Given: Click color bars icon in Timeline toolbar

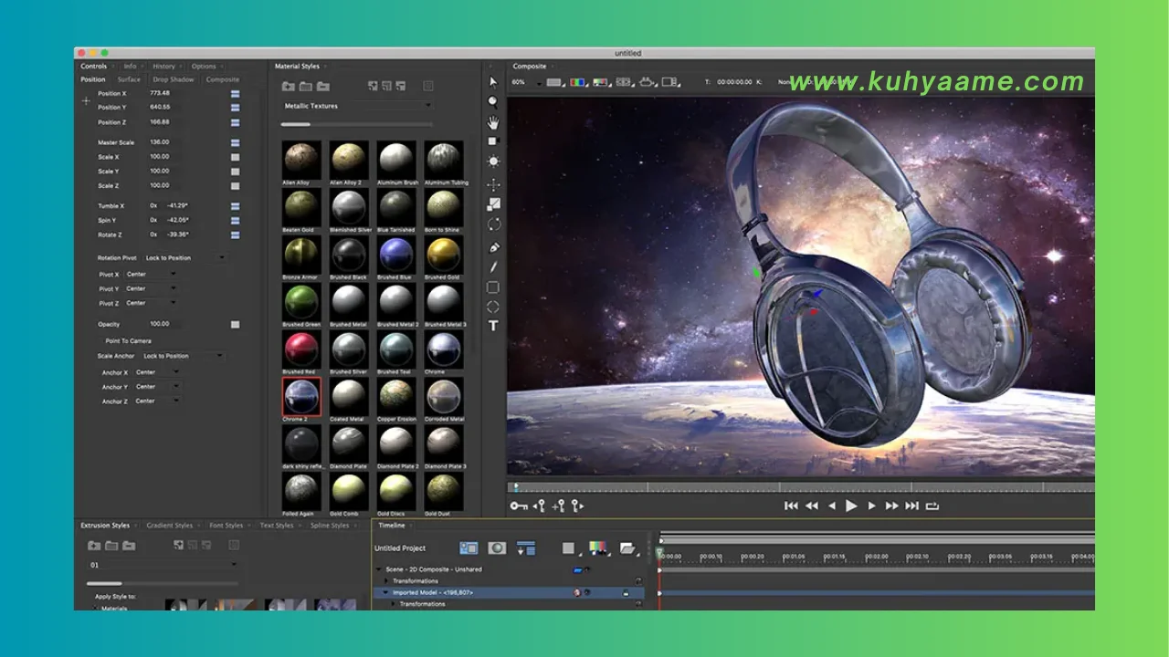Looking at the screenshot, I should point(598,548).
